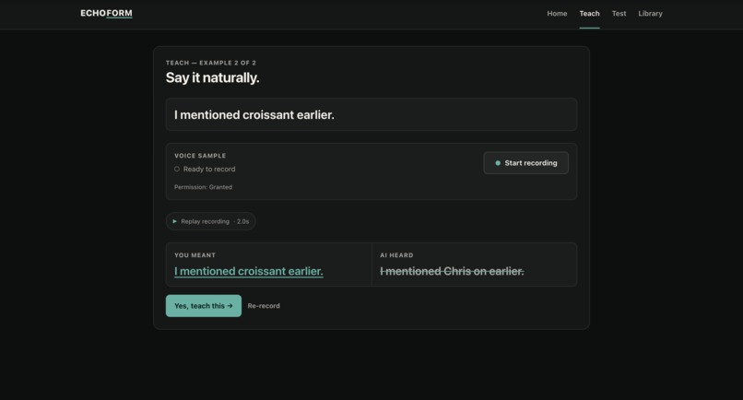Open the ECHOFORM logo home link
Image resolution: width=743 pixels, height=400 pixels.
(106, 13)
